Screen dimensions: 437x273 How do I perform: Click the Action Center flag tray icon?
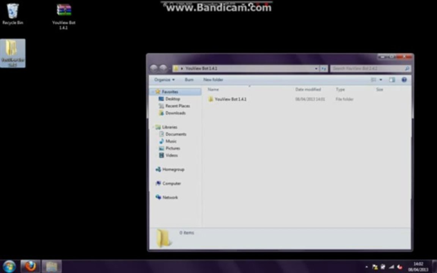pyautogui.click(x=375, y=267)
